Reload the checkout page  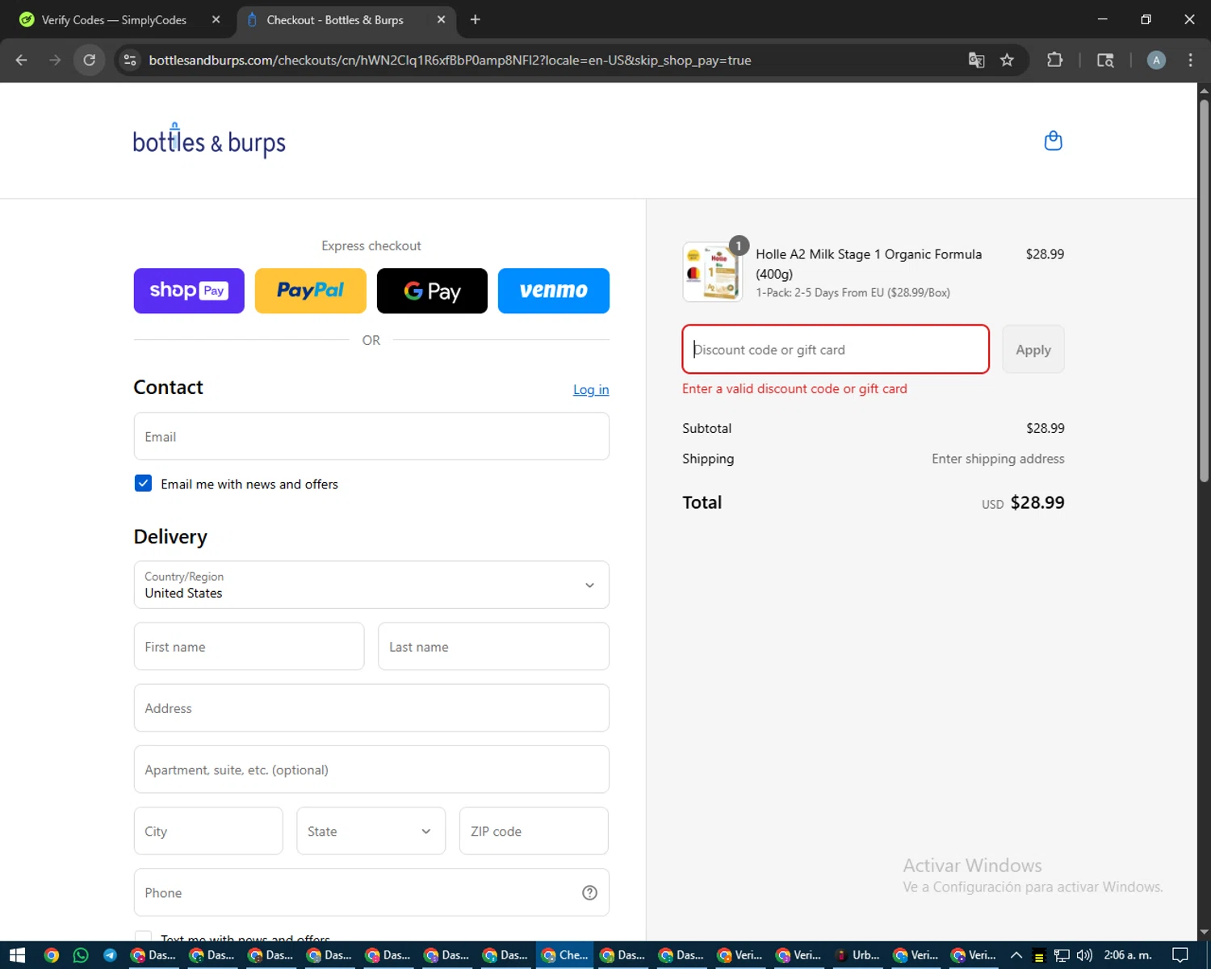(90, 60)
